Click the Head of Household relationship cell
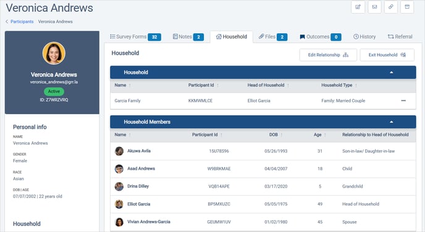Screen dimensions: 425x232 (x=361, y=204)
